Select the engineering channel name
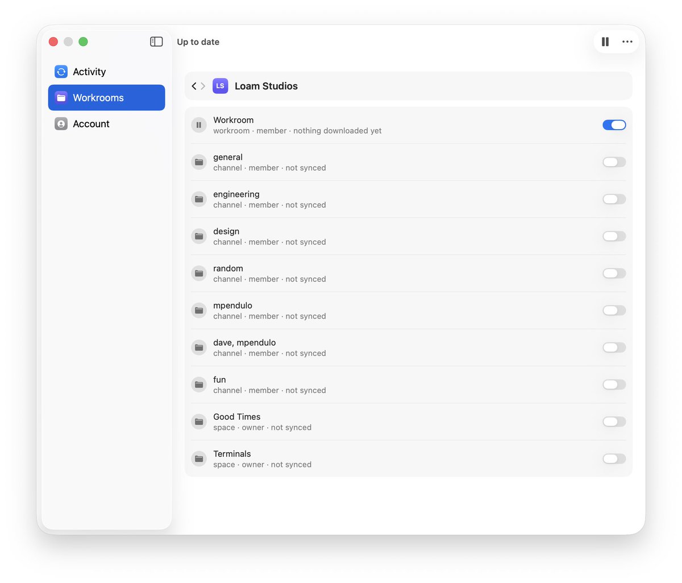This screenshot has height=583, width=682. 236,194
